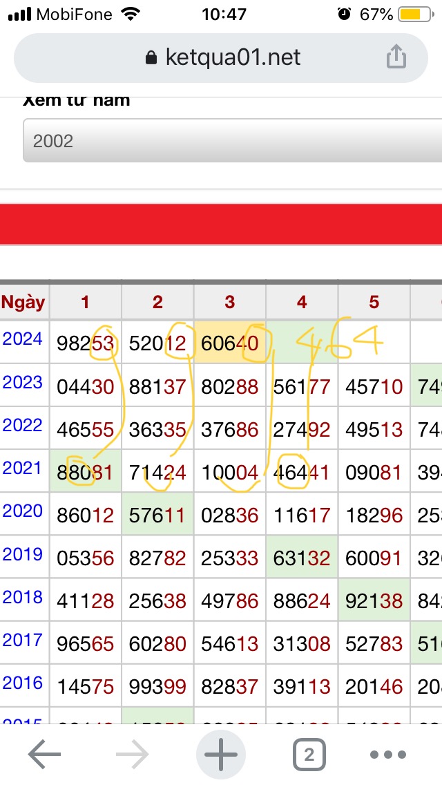Select cell 04430 in 2023 row
Screen dimensions: 442x785
[85, 386]
